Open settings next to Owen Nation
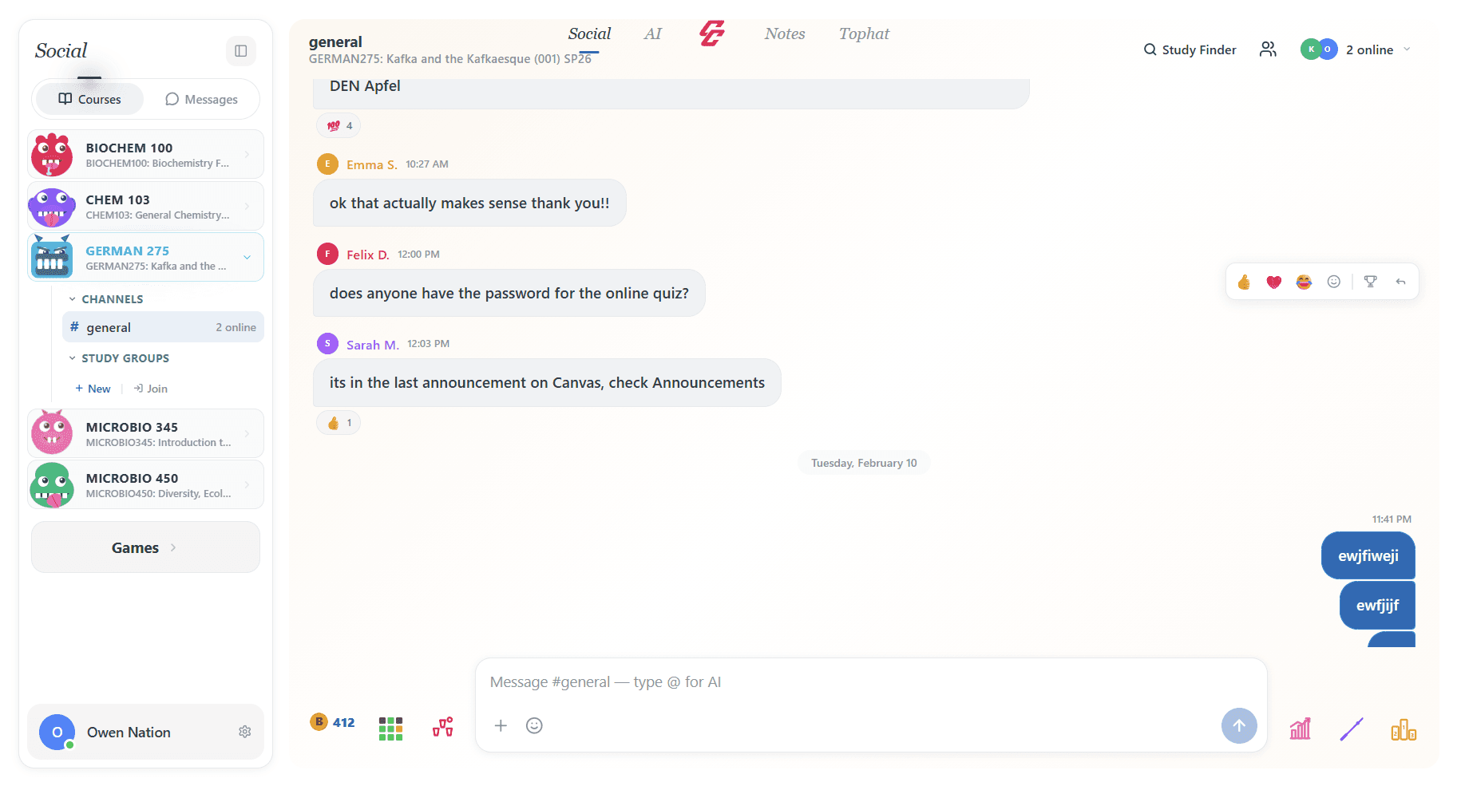The image size is (1457, 786). [x=244, y=731]
